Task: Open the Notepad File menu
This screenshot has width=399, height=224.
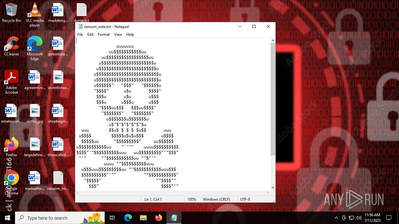Action: [80, 35]
